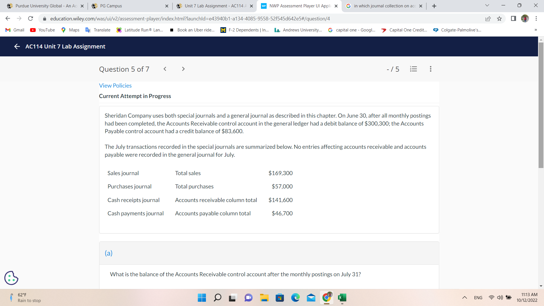Screen dimensions: 544x306
Task: Click the share page icon
Action: [488, 19]
